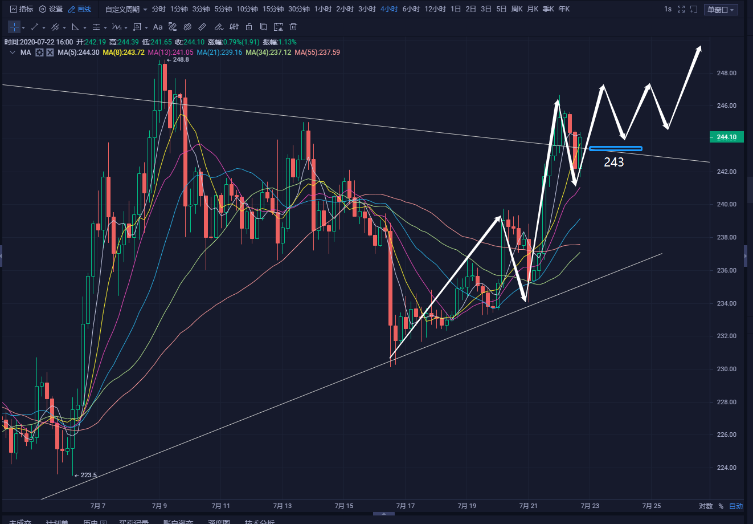Open the 自定义周期 custom period dropdown
Screen dimensions: 753x524
coord(126,9)
